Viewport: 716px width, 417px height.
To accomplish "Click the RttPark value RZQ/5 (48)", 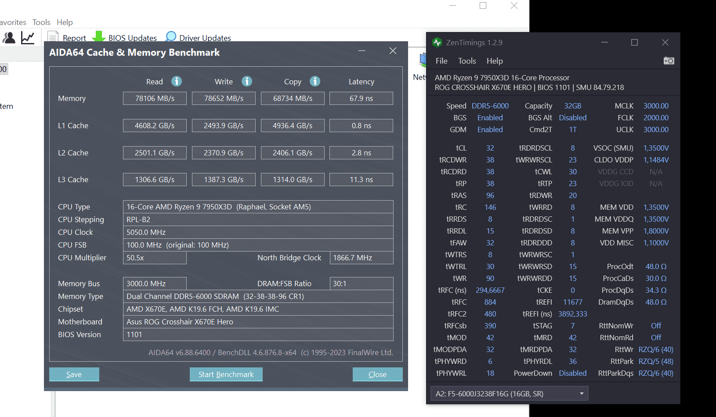I will click(x=656, y=361).
